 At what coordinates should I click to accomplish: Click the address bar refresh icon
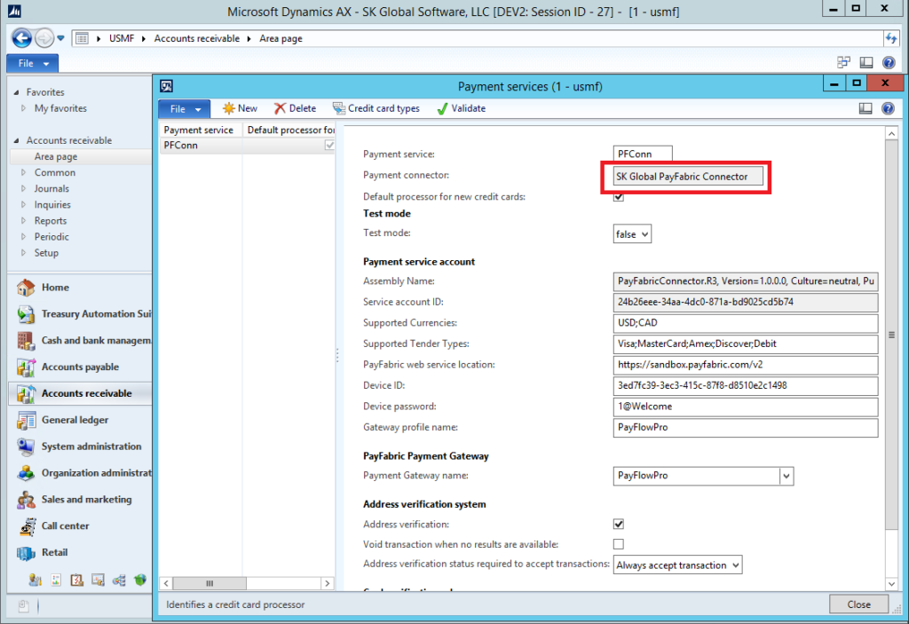pos(891,38)
